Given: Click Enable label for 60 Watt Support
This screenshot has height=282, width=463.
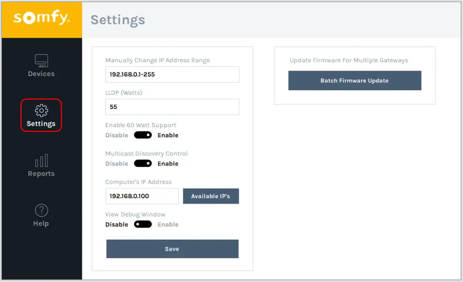Looking at the screenshot, I should click(x=168, y=135).
